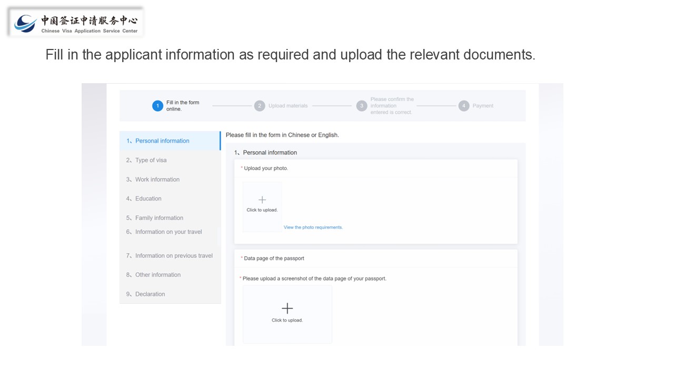Open the Education section
Viewport: 674px width, 379px height.
(170, 198)
